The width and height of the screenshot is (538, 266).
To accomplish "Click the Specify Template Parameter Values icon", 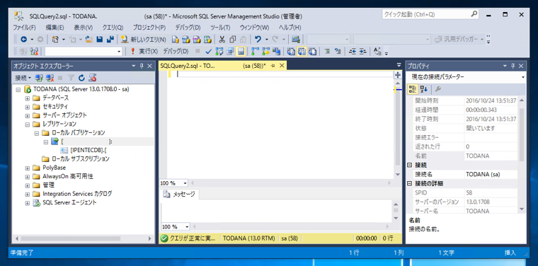I will [378, 52].
